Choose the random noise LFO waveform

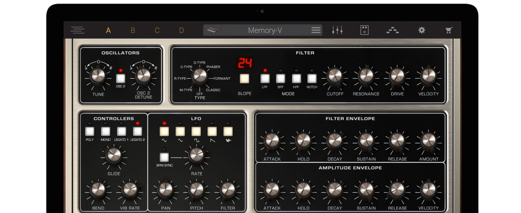[228, 132]
